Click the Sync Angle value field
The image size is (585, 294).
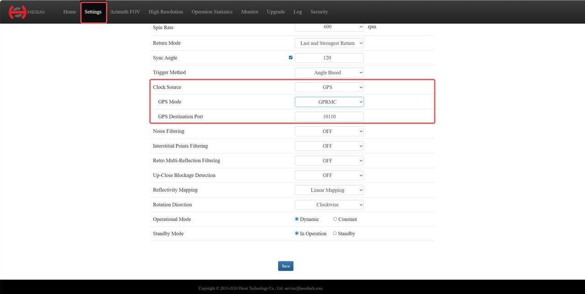point(329,58)
